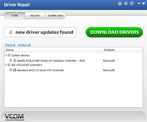
Task: Click the DOWNLOAD DRIVERS button
Action: (x=114, y=32)
